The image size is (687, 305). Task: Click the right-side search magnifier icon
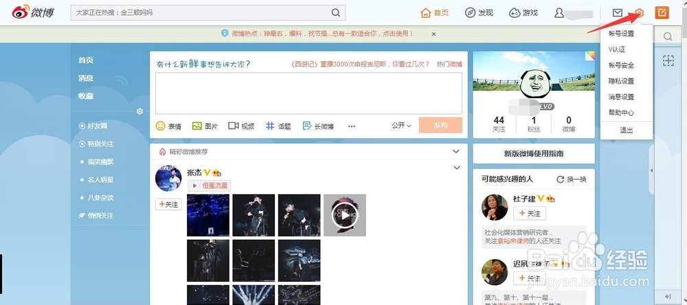(x=668, y=36)
